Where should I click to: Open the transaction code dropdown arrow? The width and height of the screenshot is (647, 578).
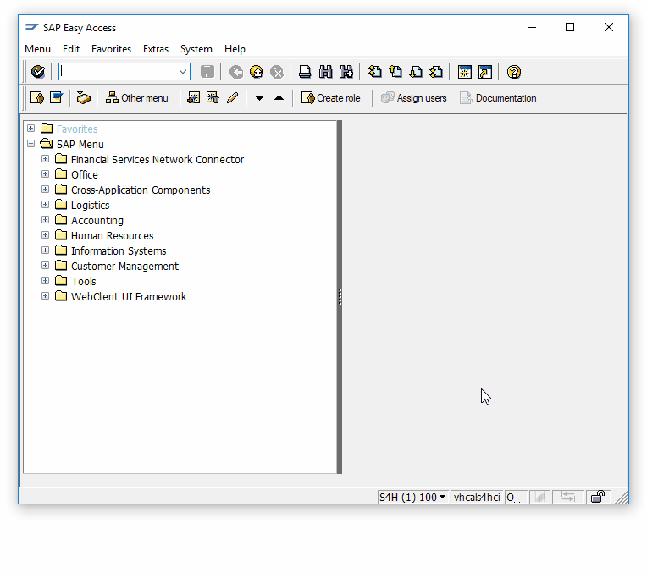(183, 72)
